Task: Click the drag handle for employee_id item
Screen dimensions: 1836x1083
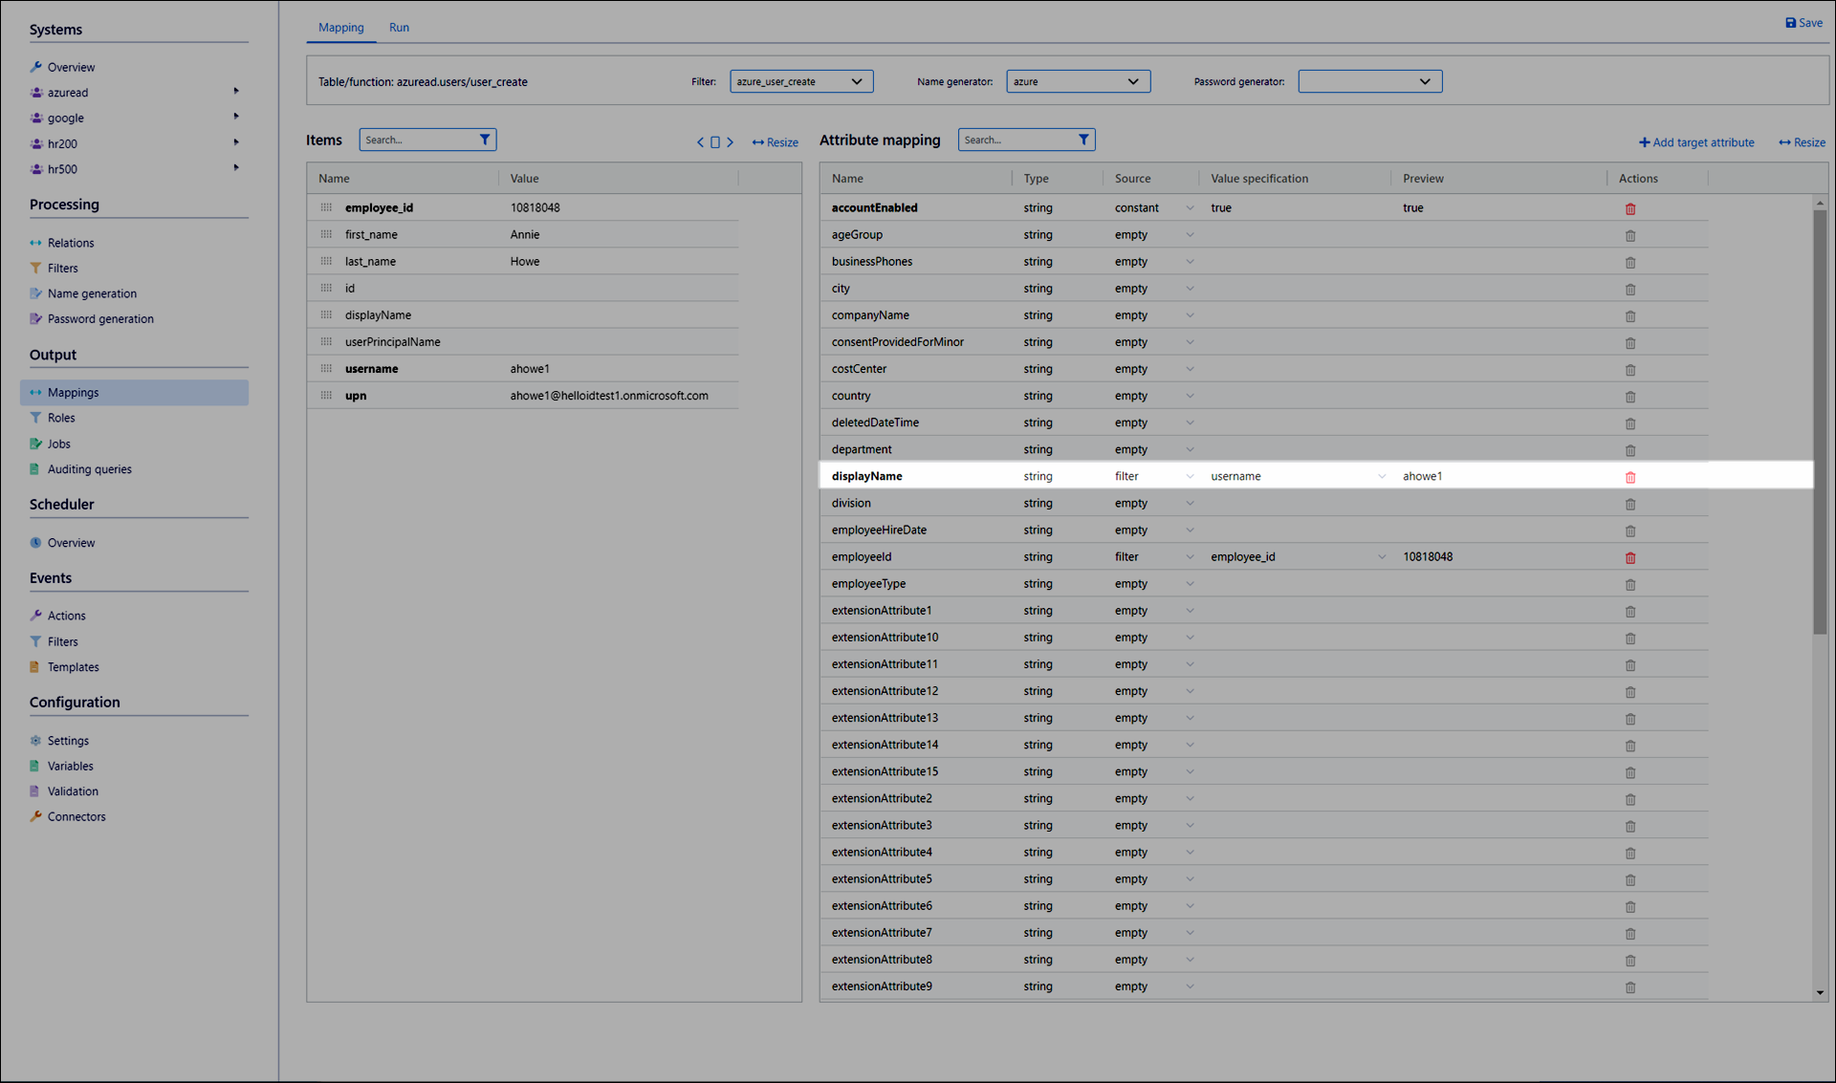Action: 326,207
